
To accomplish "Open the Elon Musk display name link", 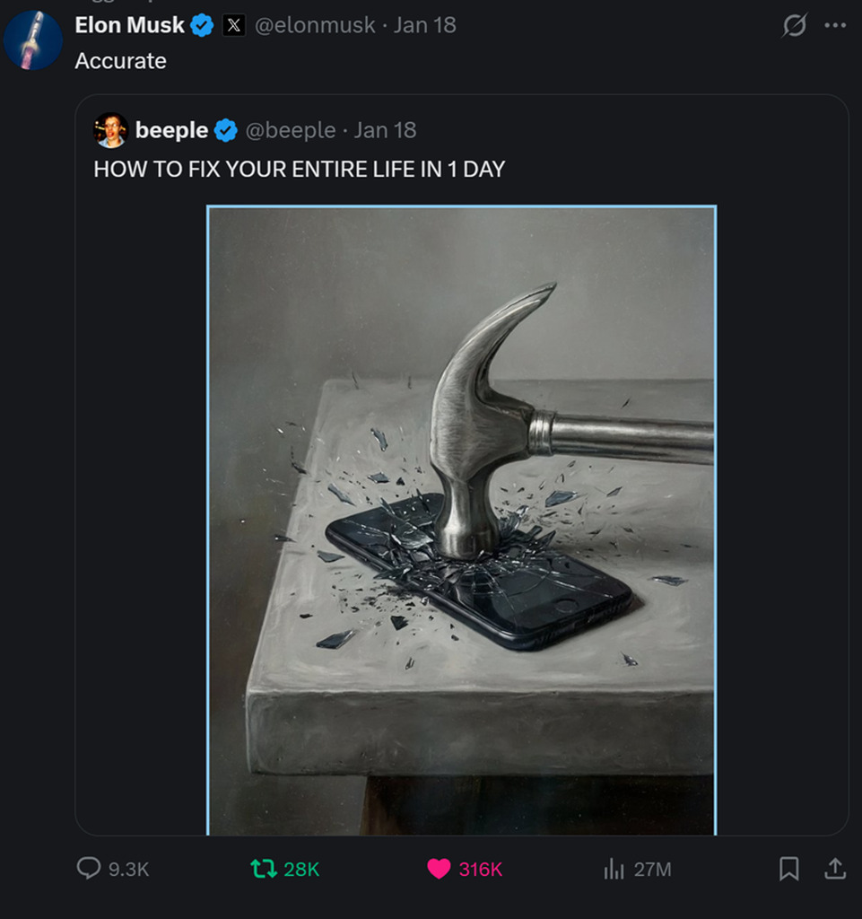I will (129, 26).
